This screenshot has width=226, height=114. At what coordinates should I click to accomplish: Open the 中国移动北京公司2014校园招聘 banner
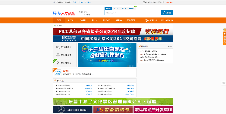(113, 38)
